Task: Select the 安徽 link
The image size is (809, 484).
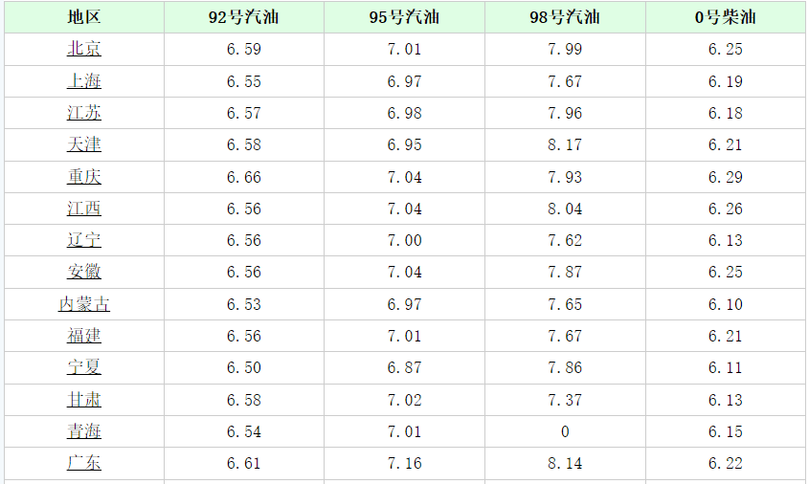Action: [x=84, y=273]
